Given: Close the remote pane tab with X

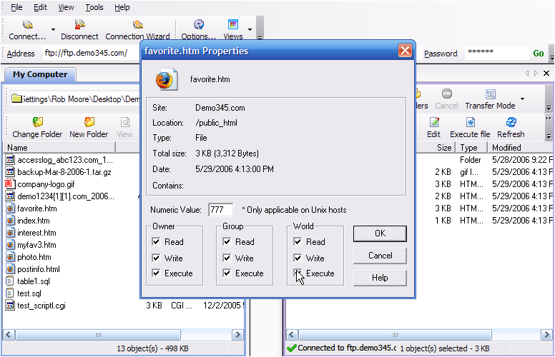Looking at the screenshot, I should click(546, 73).
